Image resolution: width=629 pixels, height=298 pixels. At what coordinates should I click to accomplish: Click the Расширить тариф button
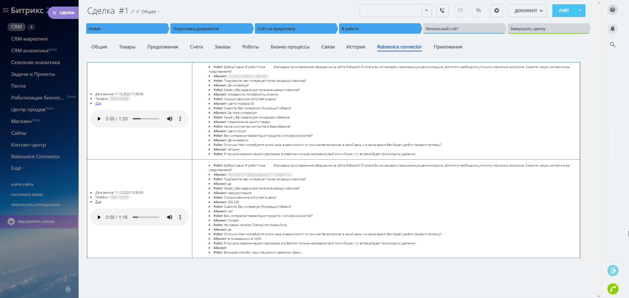36,222
